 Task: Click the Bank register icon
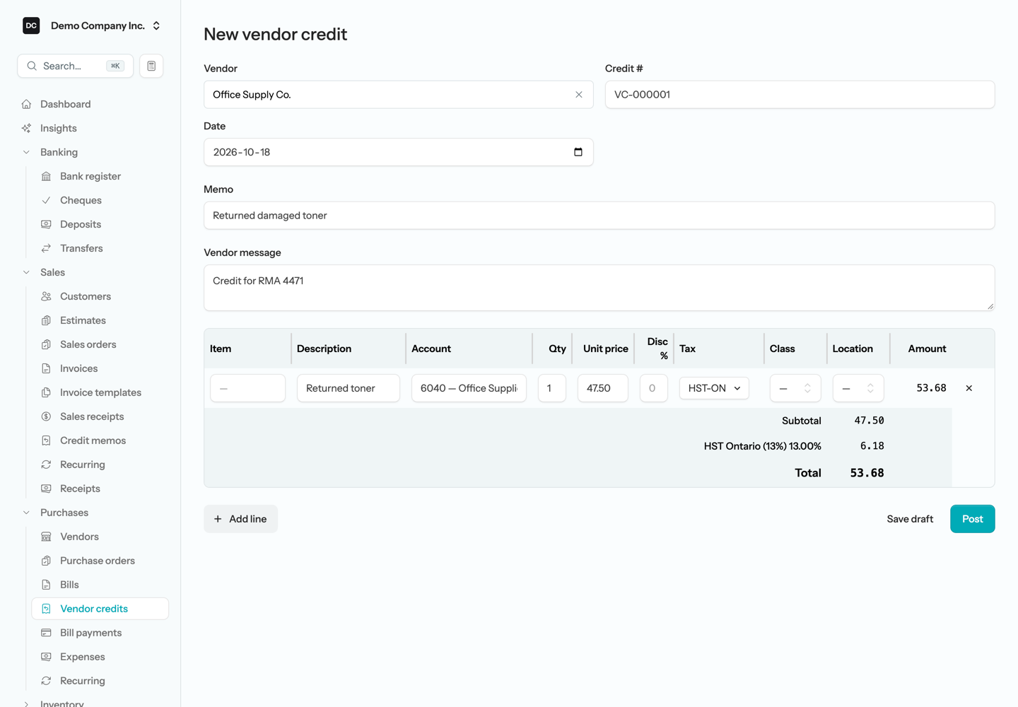point(46,176)
